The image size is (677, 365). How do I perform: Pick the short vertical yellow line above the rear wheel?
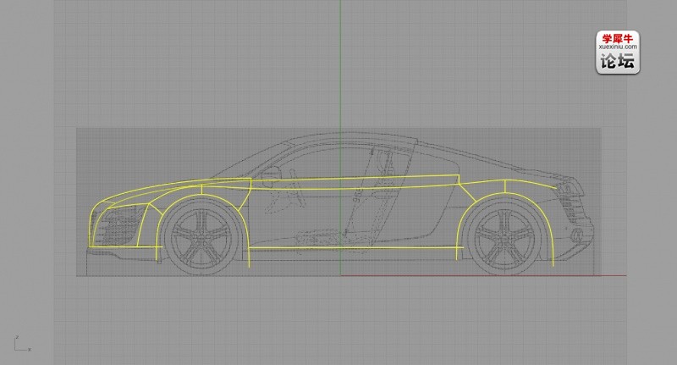pos(504,185)
